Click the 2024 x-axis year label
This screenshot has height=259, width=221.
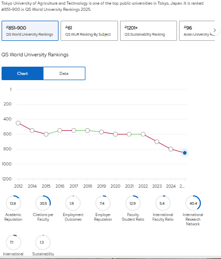pos(171,186)
